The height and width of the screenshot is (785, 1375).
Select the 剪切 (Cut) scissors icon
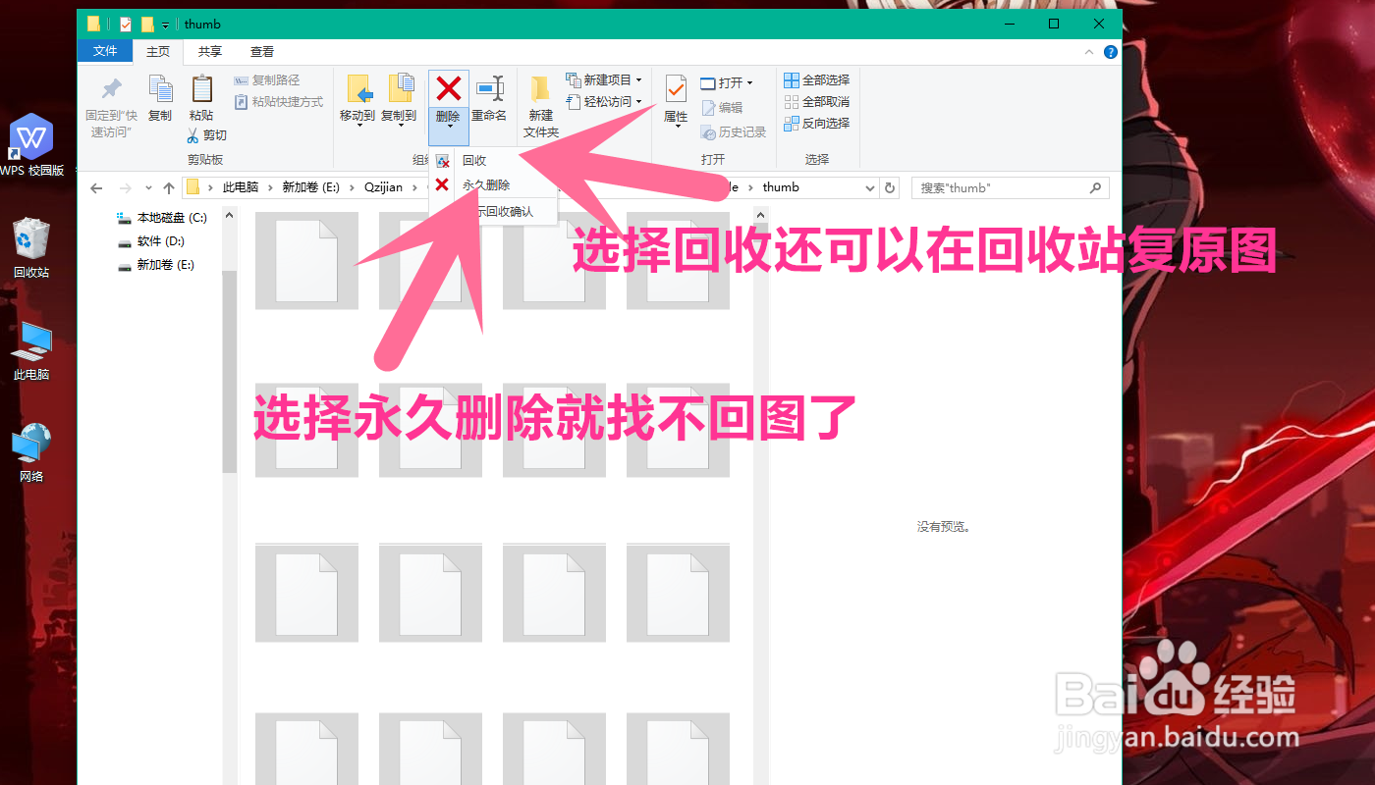point(194,134)
